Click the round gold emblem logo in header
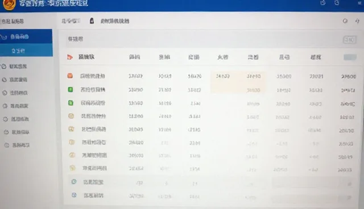 [9, 4]
